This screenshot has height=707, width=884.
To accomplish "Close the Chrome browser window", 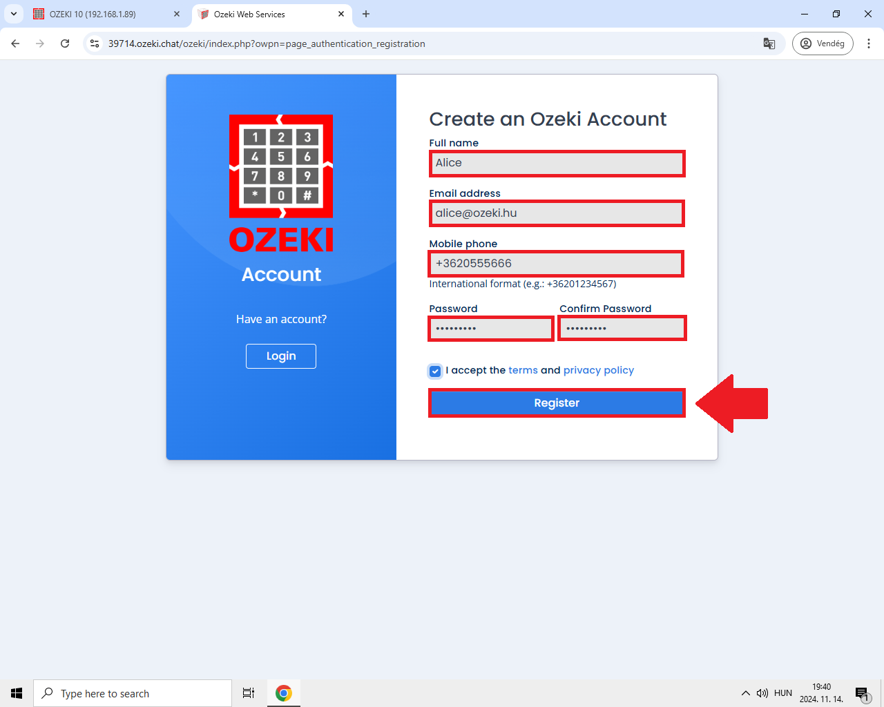I will click(868, 14).
